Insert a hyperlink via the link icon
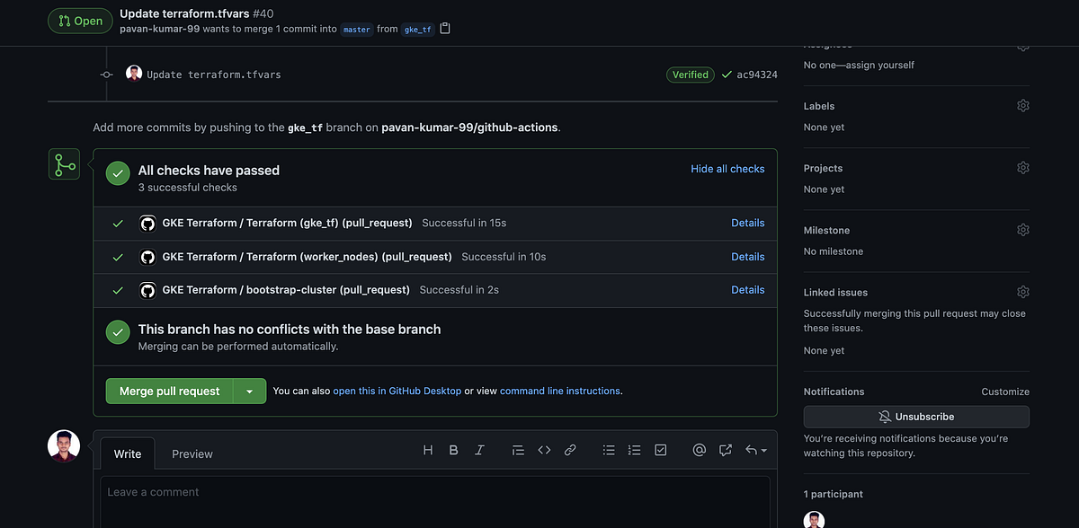 pos(570,450)
